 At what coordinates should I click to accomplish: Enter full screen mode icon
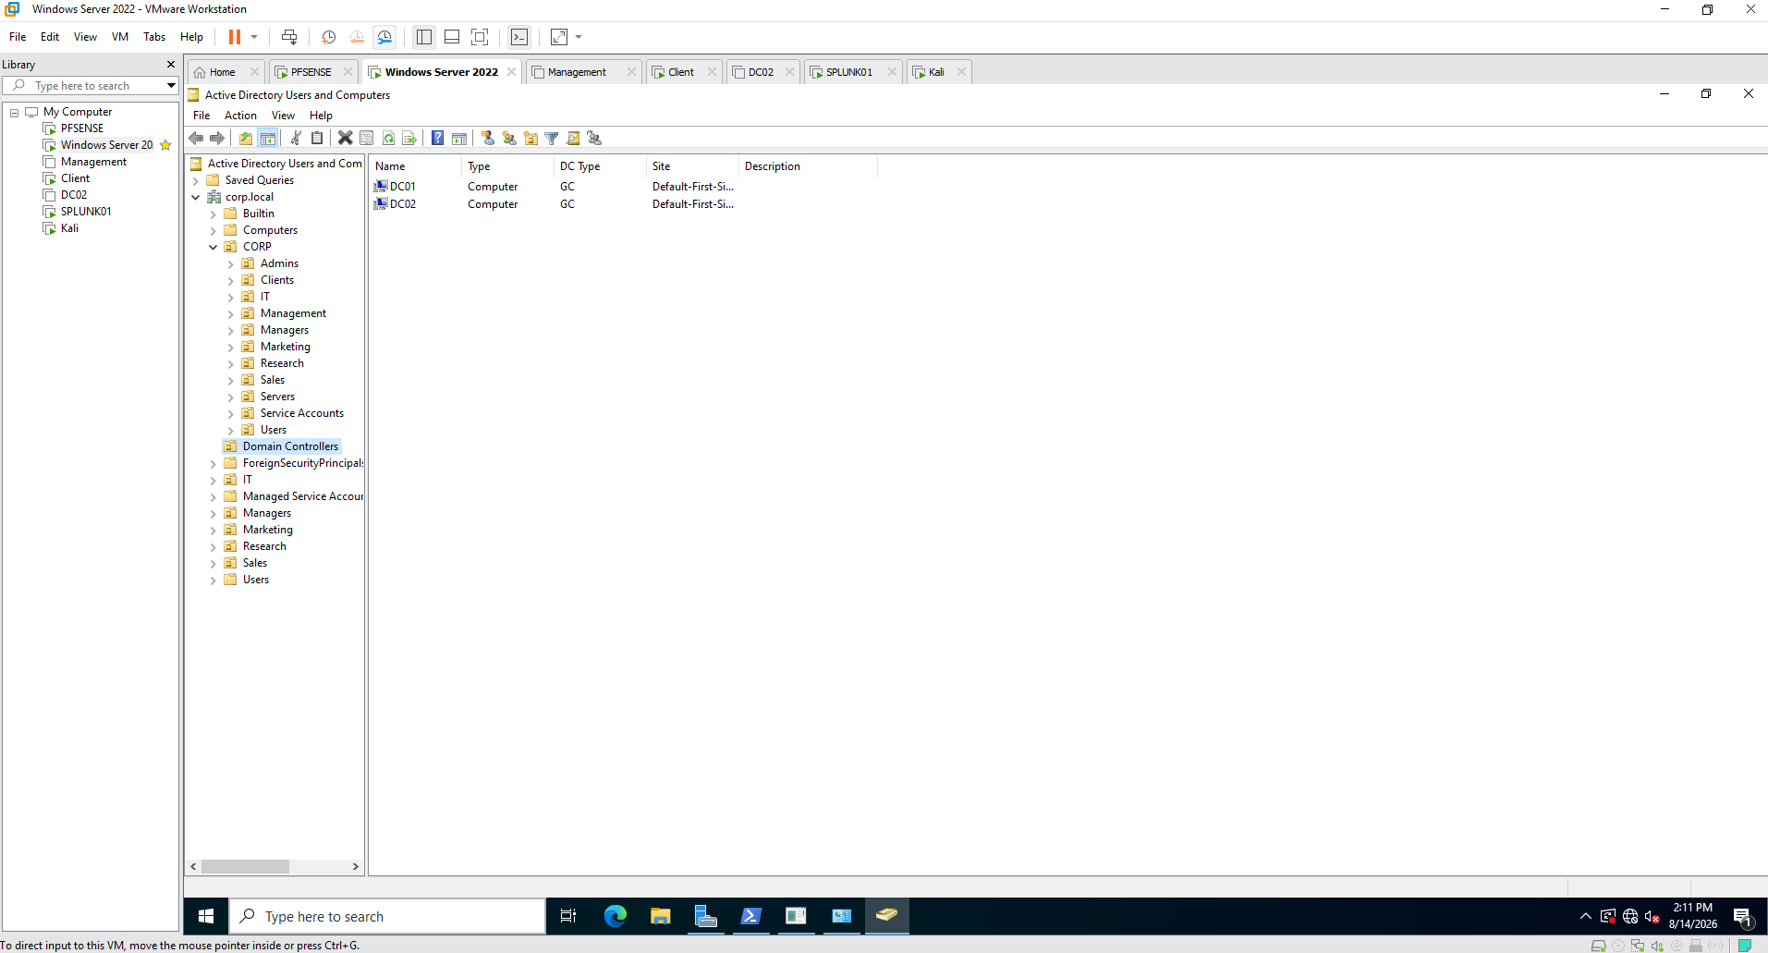coord(480,37)
